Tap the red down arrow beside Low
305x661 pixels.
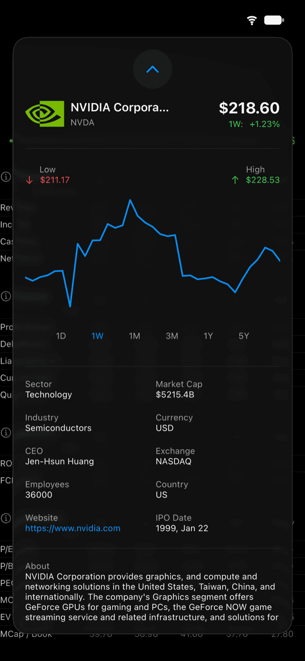coord(30,180)
